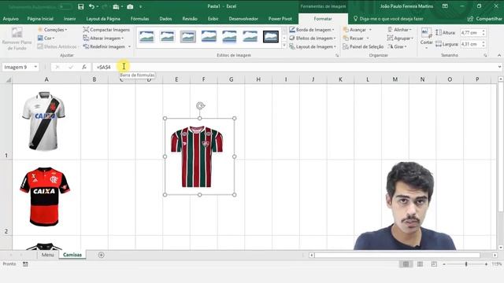
Task: Click the Normal view icon in status bar
Action: coord(406,264)
